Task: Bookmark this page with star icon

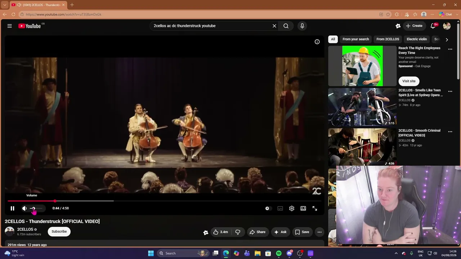Action: pyautogui.click(x=388, y=14)
